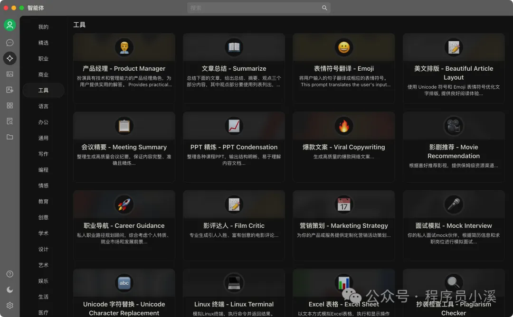Image resolution: width=513 pixels, height=317 pixels.
Task: Select the 精选 category
Action: 43,43
